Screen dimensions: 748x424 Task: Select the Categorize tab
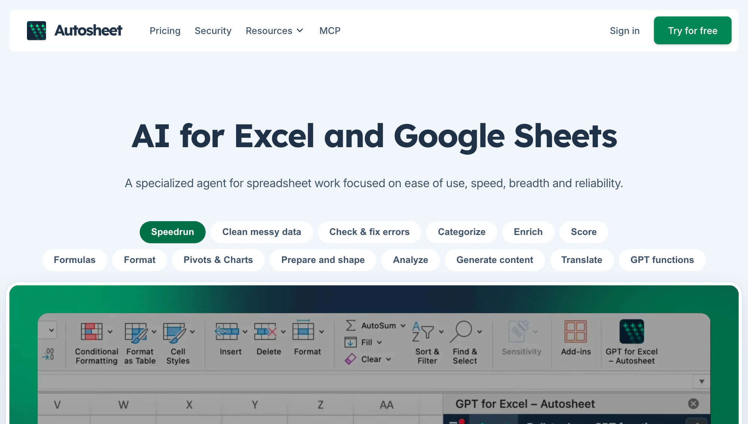click(462, 232)
